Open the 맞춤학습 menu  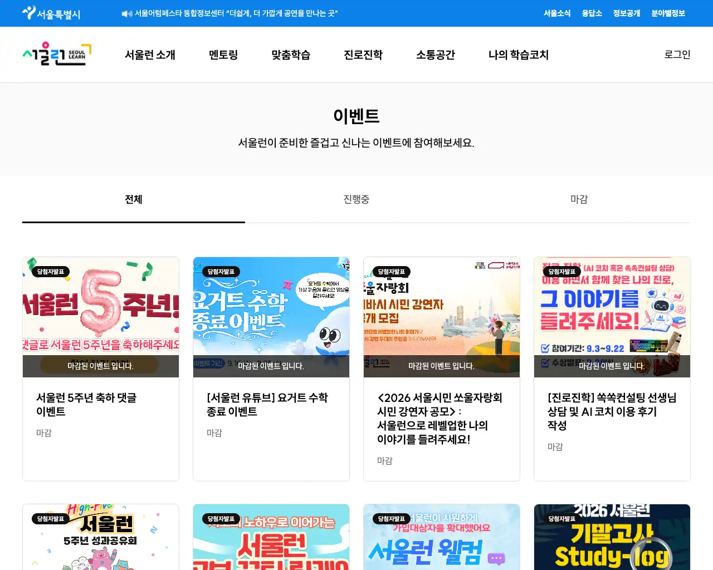coord(291,55)
